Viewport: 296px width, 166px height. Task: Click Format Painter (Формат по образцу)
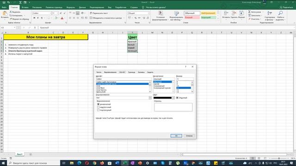click(19, 19)
